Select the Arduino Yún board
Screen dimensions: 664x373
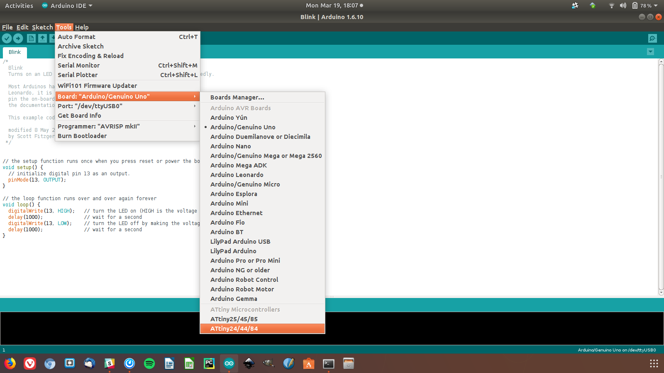[262, 118]
